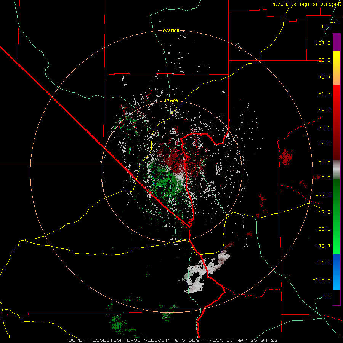Screen dimensions: 343x343
Task: Click the VEL legend heading
Action: pos(335,23)
